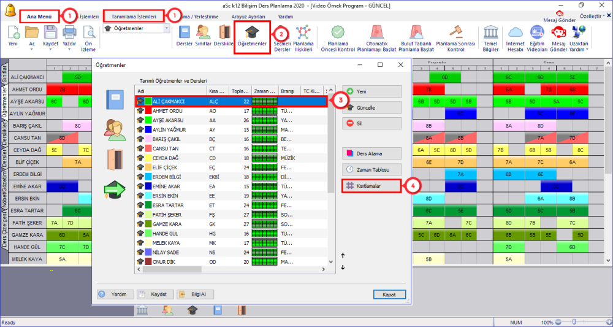Switch to Ana Menü tab

39,17
